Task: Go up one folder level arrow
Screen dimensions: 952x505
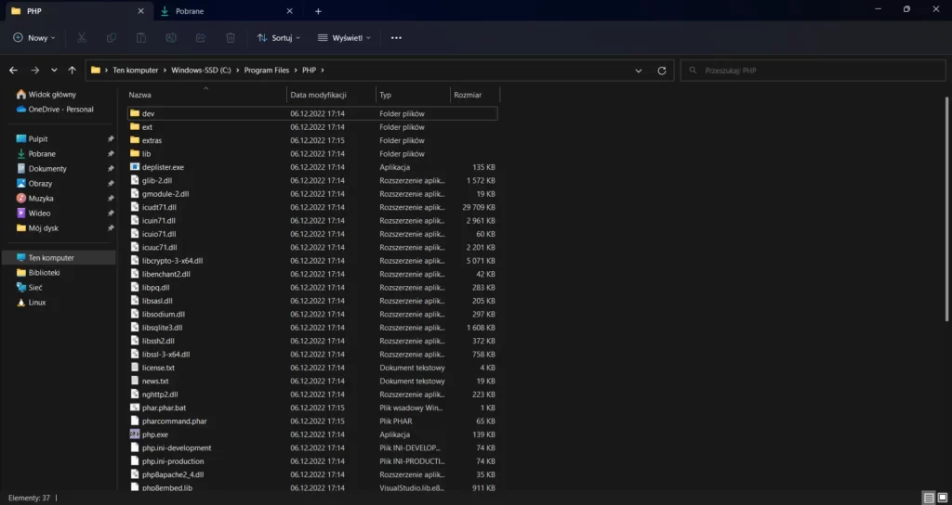Action: tap(72, 71)
